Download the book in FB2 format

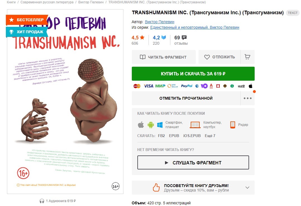tap(161, 136)
